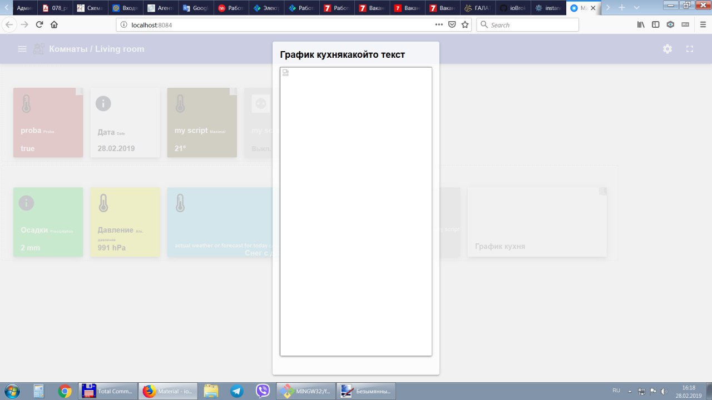The image size is (712, 400).
Task: Open Firefox library icon
Action: coord(641,24)
